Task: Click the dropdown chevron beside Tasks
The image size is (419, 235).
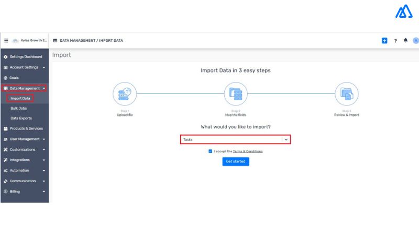Action: [286, 139]
